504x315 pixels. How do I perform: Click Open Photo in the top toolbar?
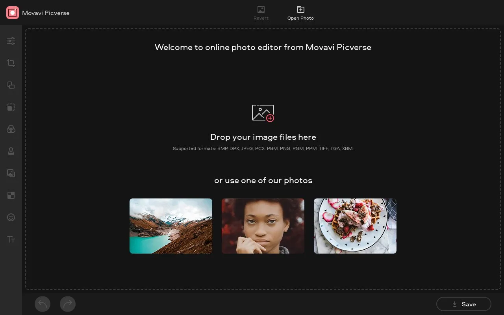pos(300,13)
